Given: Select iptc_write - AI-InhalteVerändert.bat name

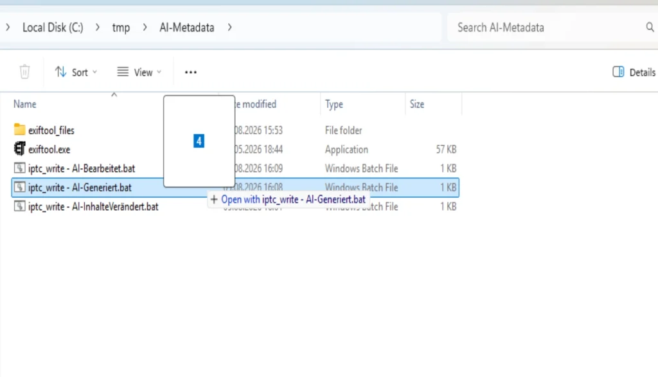Looking at the screenshot, I should pyautogui.click(x=93, y=207).
